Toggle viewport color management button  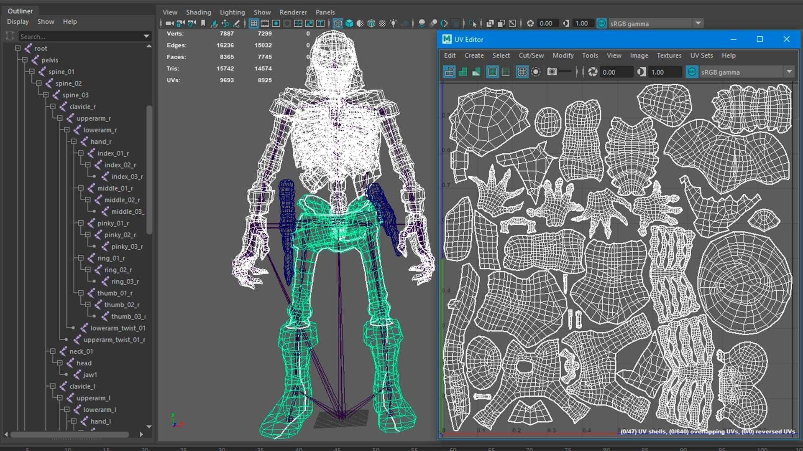click(601, 23)
